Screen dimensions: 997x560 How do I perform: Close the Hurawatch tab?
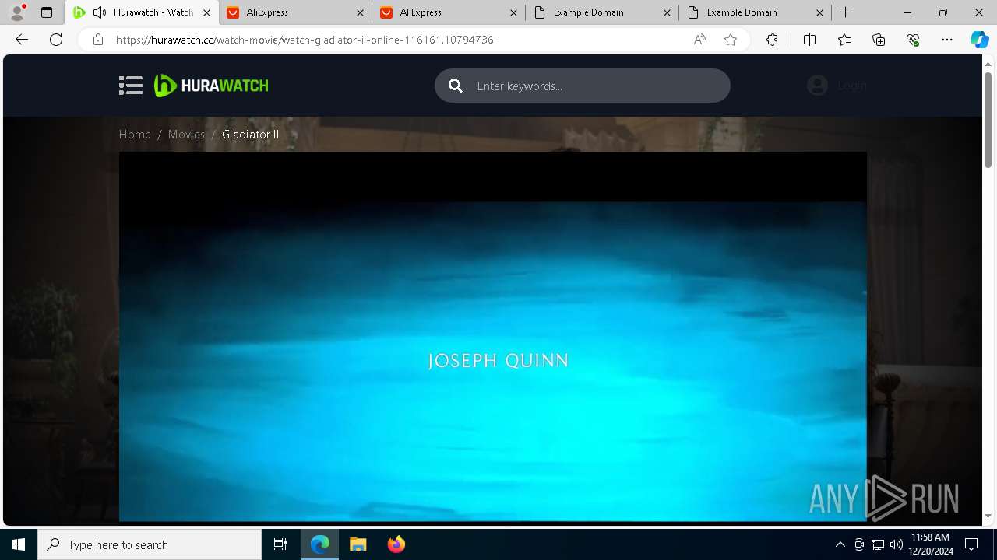[x=206, y=12]
